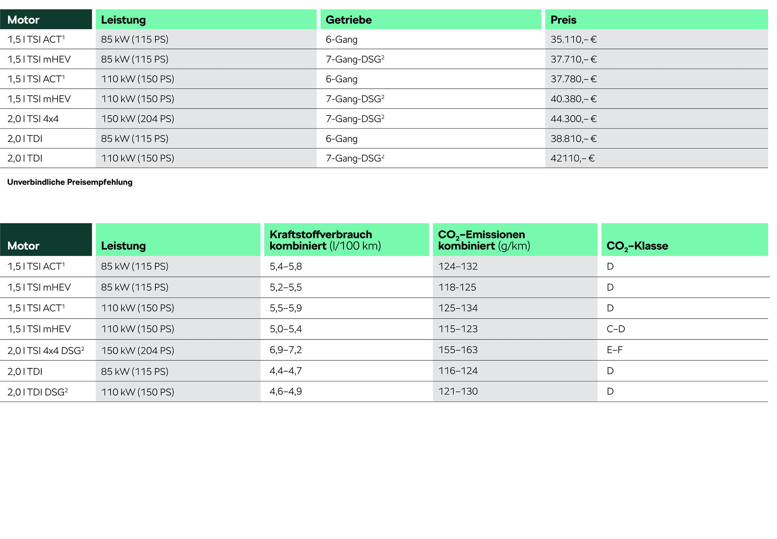Select the 44.300,– € price cell
Viewport: 777px width, 539px height.
click(x=573, y=119)
